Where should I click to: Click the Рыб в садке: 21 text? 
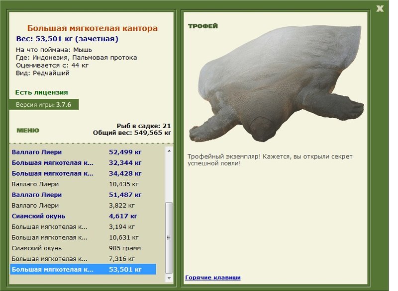click(x=144, y=126)
